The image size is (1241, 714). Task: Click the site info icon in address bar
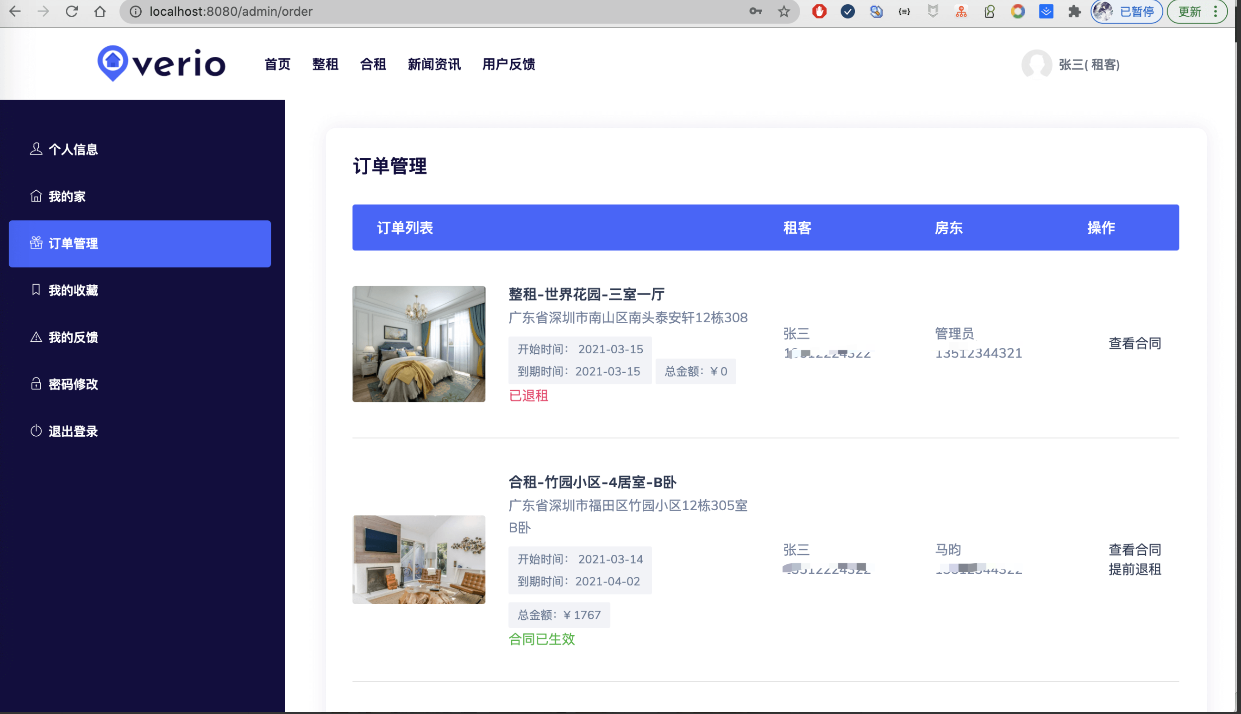tap(136, 11)
